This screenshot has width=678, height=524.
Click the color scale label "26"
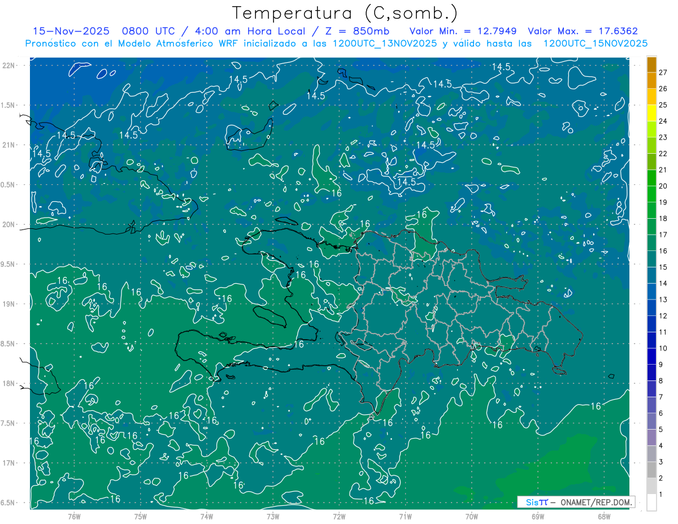[663, 89]
